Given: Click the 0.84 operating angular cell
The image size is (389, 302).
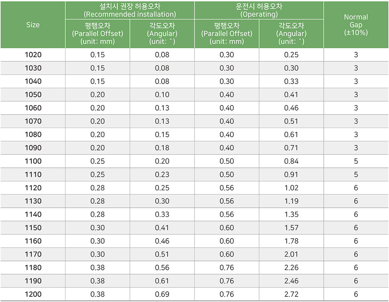Looking at the screenshot, I should coord(291,161).
